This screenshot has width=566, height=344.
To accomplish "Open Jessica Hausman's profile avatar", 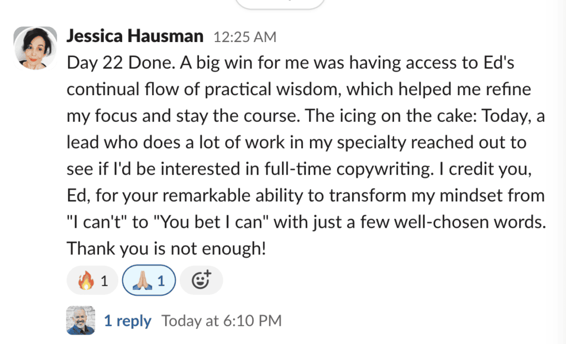I will pyautogui.click(x=35, y=48).
